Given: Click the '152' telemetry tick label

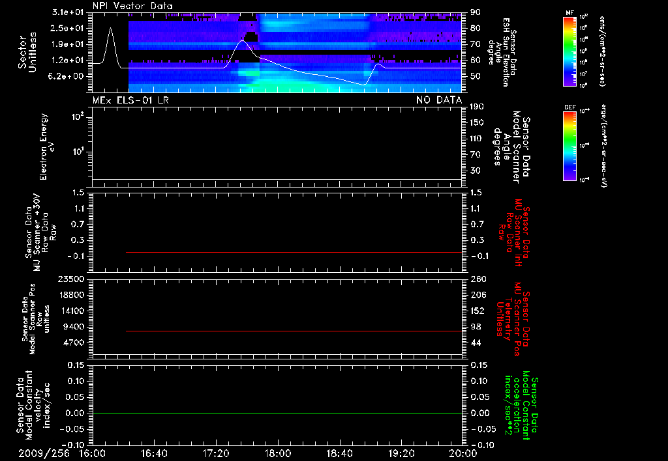Looking at the screenshot, I should click(x=478, y=311).
